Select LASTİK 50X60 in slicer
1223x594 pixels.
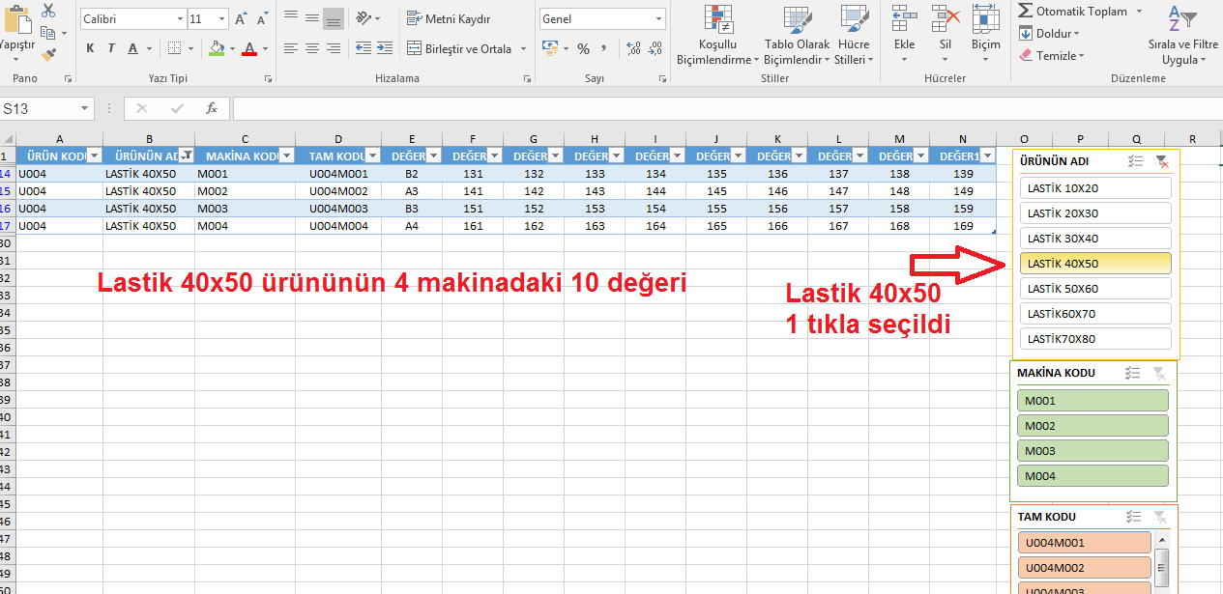[x=1095, y=289]
